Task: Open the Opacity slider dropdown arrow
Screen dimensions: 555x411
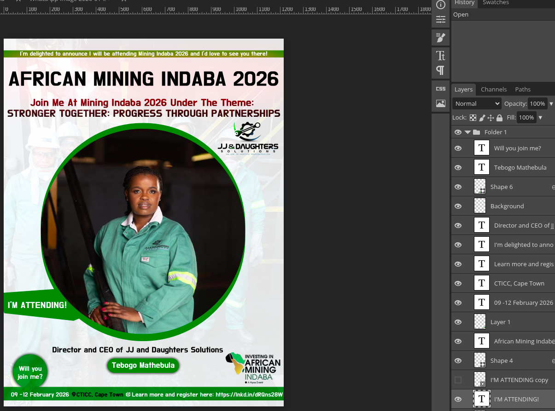Action: pyautogui.click(x=551, y=104)
